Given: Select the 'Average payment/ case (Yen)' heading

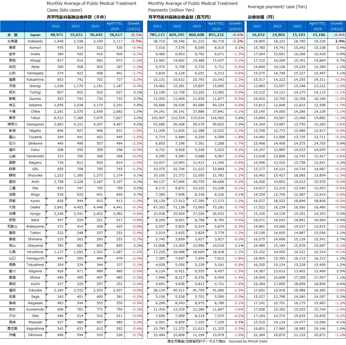Looking at the screenshot, I should [277, 7].
